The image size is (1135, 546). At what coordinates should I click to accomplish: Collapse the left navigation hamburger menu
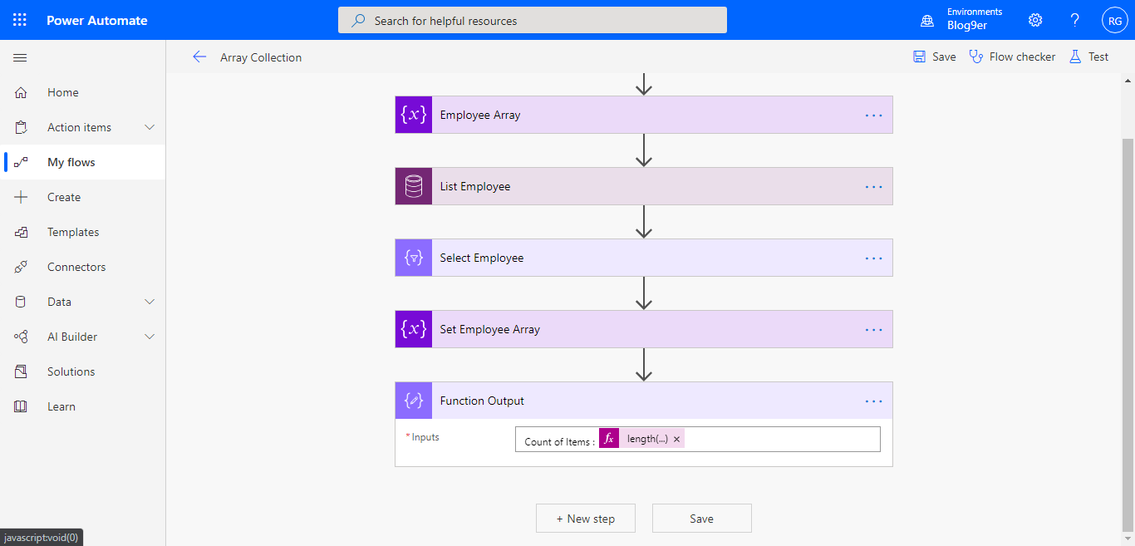coord(20,57)
